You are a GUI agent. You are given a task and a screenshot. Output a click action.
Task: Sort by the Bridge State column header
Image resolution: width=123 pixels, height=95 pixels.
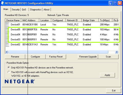click(x=90, y=20)
